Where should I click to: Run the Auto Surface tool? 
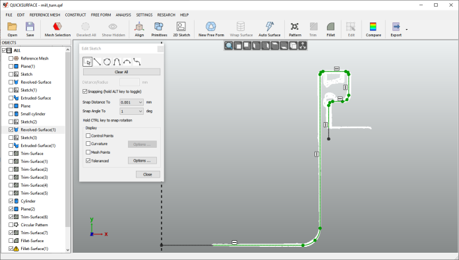(270, 29)
